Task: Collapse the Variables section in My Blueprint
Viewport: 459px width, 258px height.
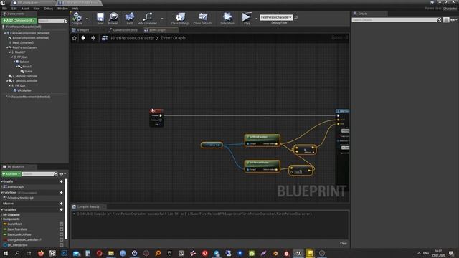Action: 1,210
